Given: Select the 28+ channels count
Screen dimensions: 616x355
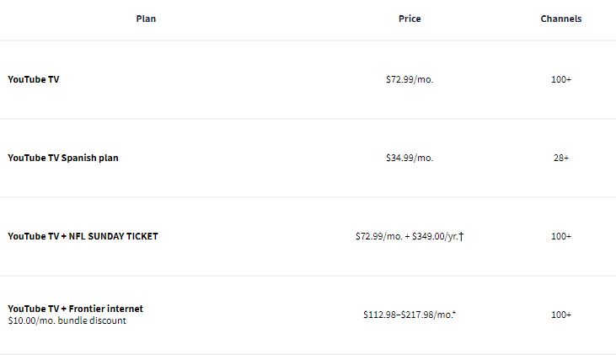Looking at the screenshot, I should [x=561, y=158].
